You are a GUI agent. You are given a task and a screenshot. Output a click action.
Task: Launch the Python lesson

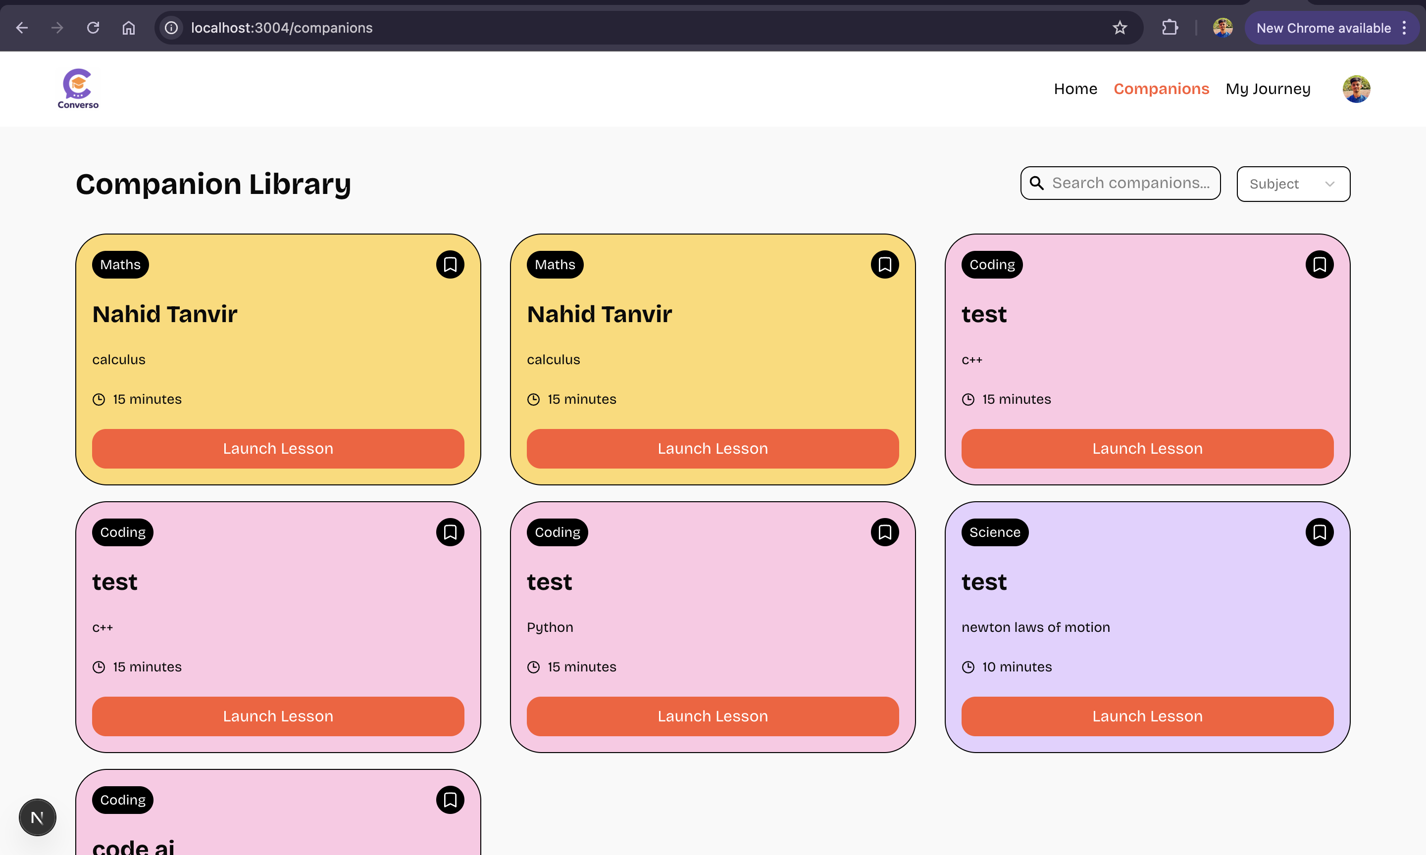[713, 716]
